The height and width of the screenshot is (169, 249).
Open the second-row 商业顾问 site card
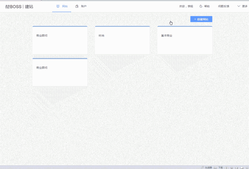60,72
